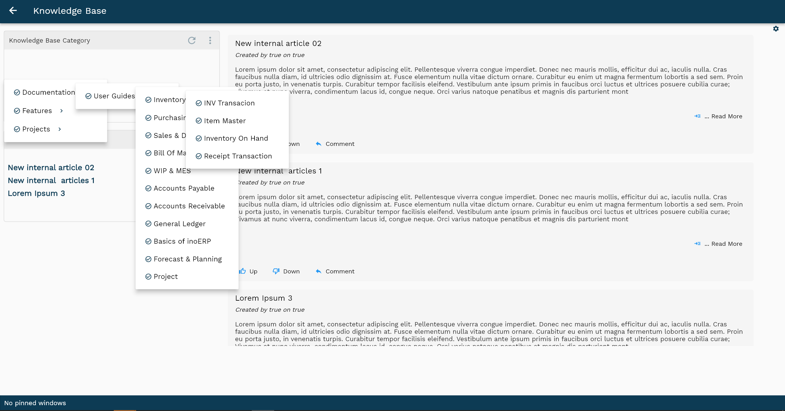Click thumbs Up icon on second article
The height and width of the screenshot is (411, 785).
tap(243, 271)
